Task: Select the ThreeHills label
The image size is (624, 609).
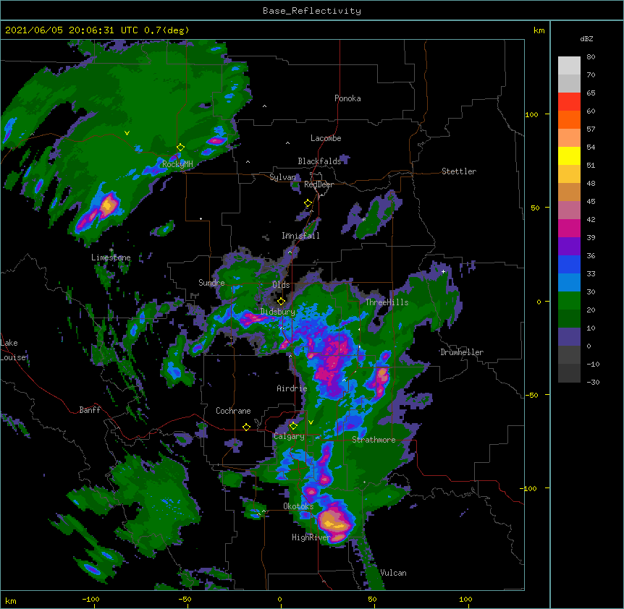Action: click(387, 302)
